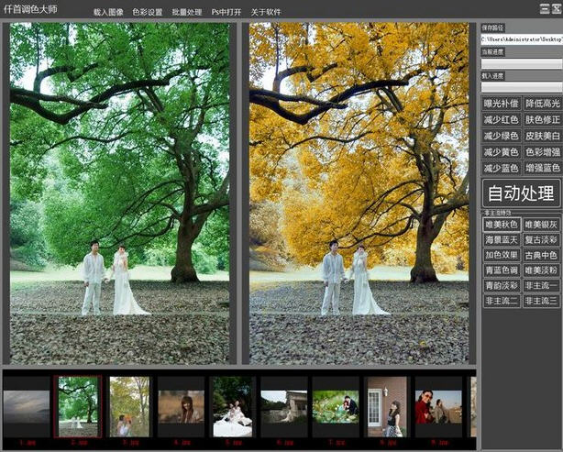Open the 关于软件 menu
The image size is (563, 452).
tap(266, 13)
